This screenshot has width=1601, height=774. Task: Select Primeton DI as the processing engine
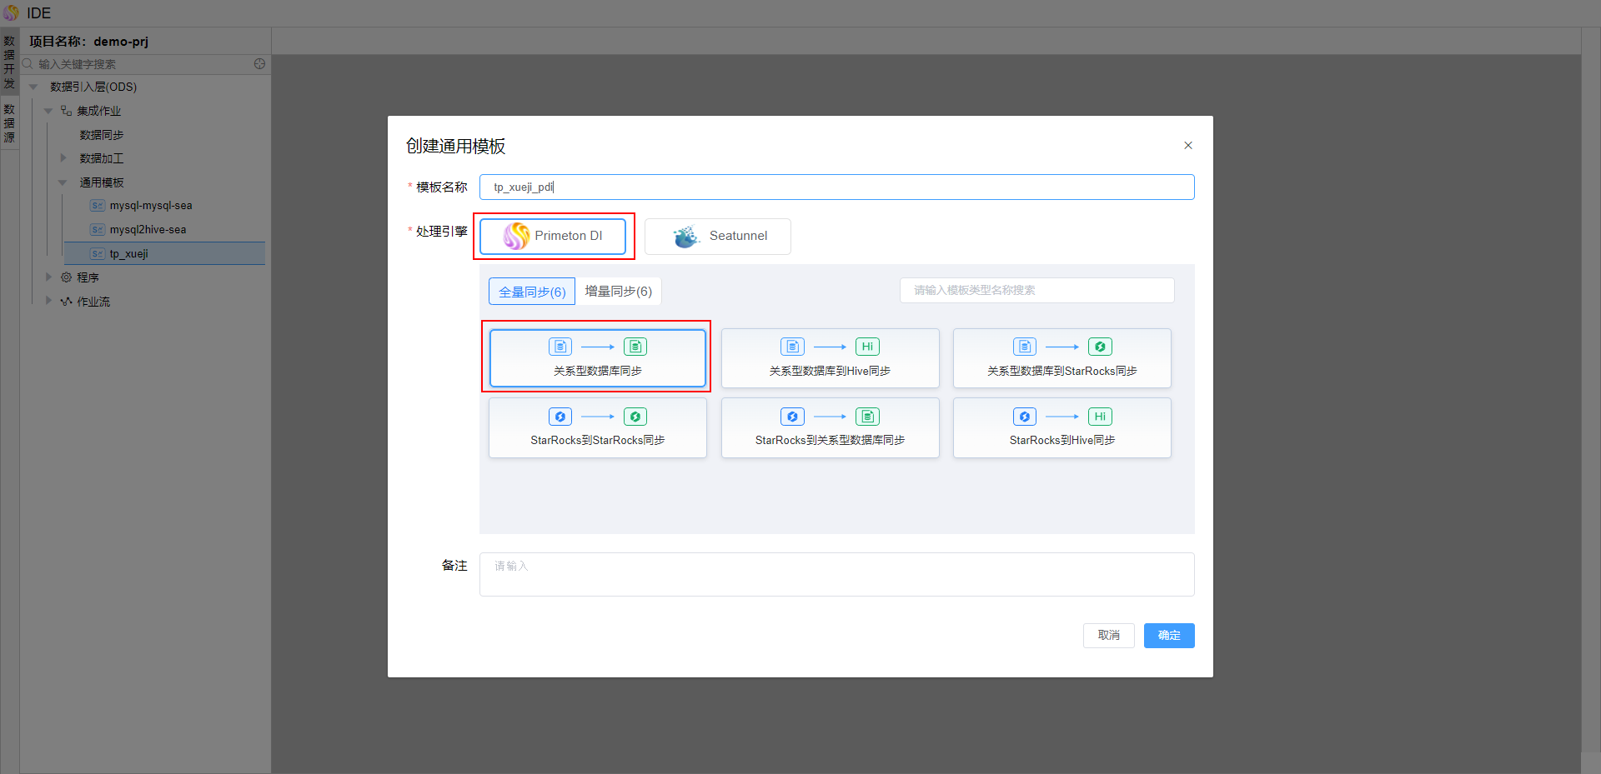tap(553, 237)
